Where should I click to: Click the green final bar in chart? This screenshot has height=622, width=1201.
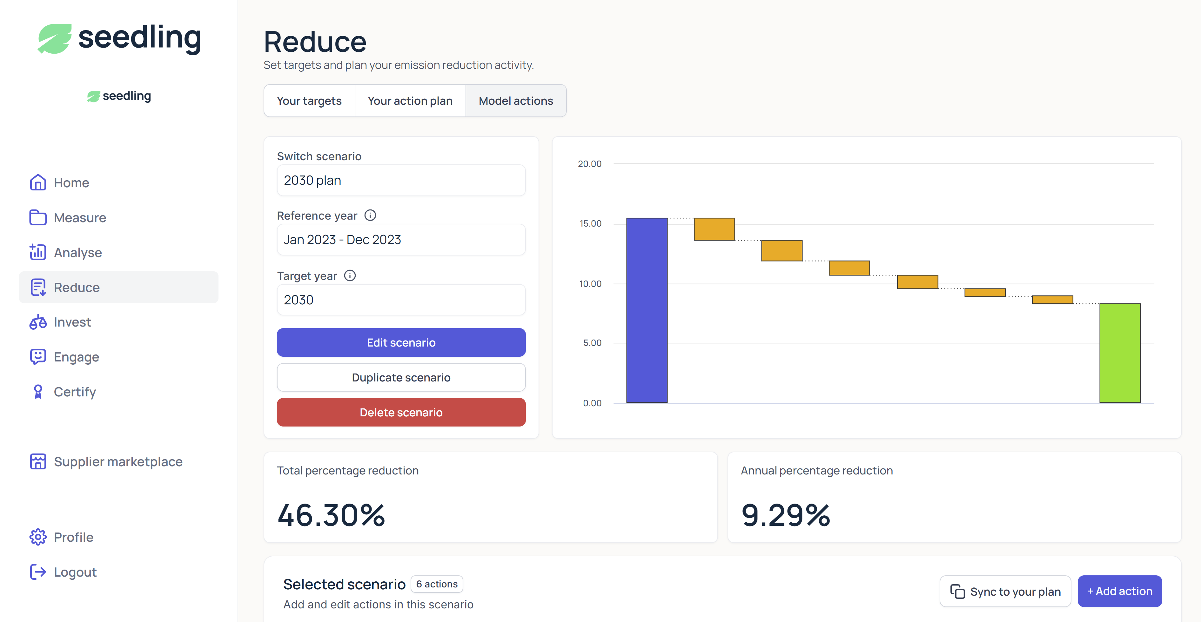(1120, 353)
